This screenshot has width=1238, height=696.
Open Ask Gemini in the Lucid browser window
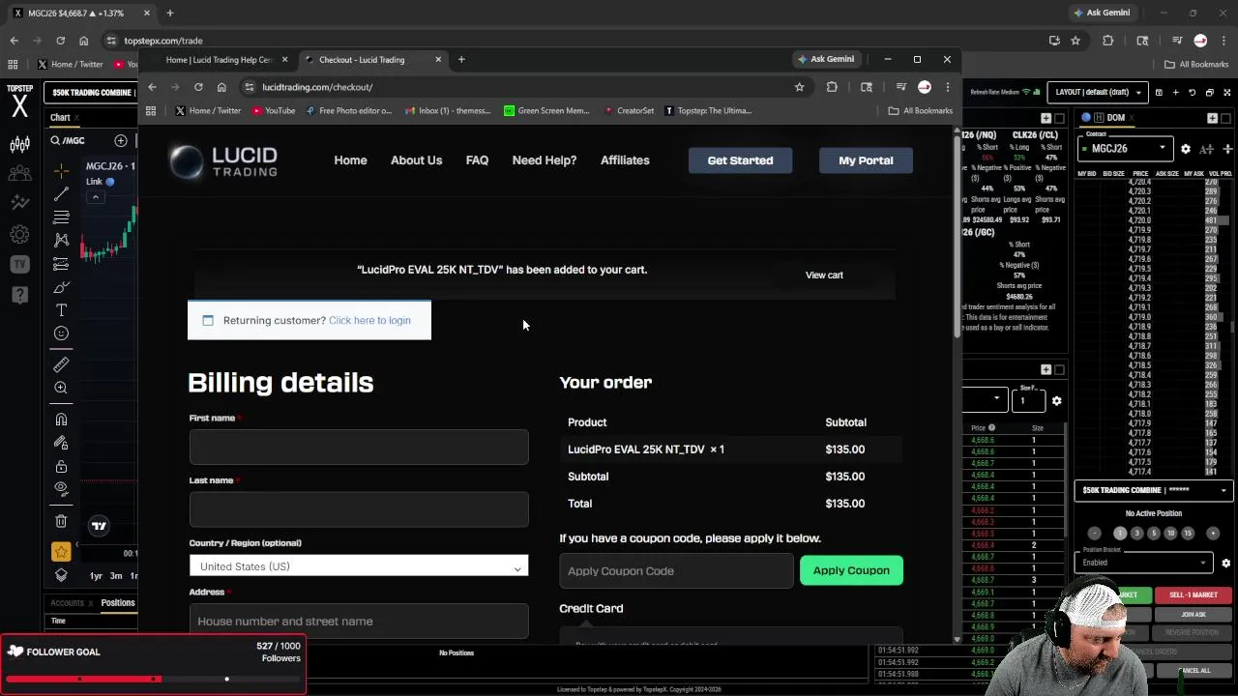click(x=825, y=60)
